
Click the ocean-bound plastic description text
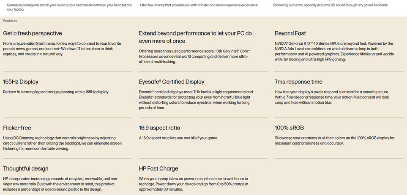click(61, 184)
